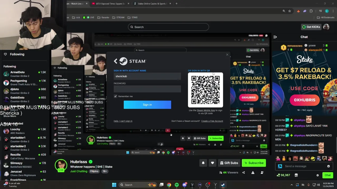The height and width of the screenshot is (189, 337).
Task: Click the notification bell for Hubrisss
Action: pos(203,163)
